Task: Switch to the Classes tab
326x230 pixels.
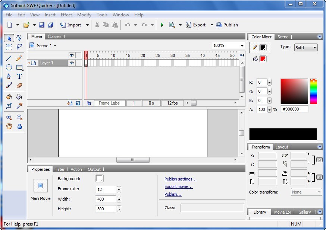Action: click(x=55, y=36)
